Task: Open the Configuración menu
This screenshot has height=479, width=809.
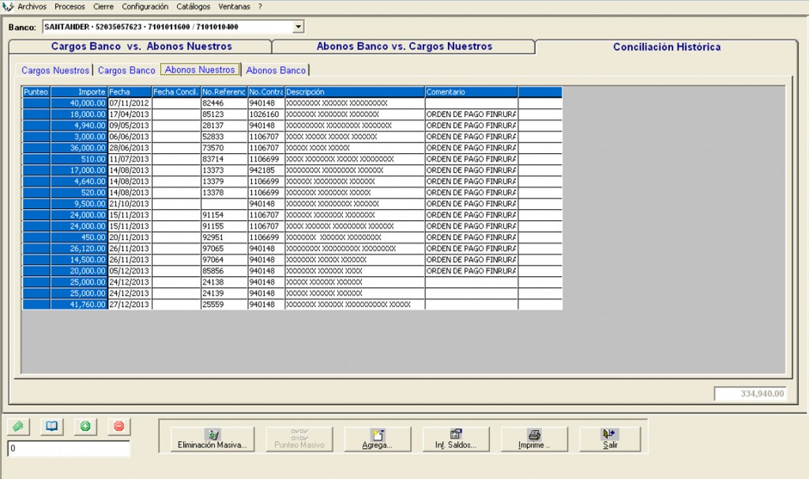Action: pos(145,6)
